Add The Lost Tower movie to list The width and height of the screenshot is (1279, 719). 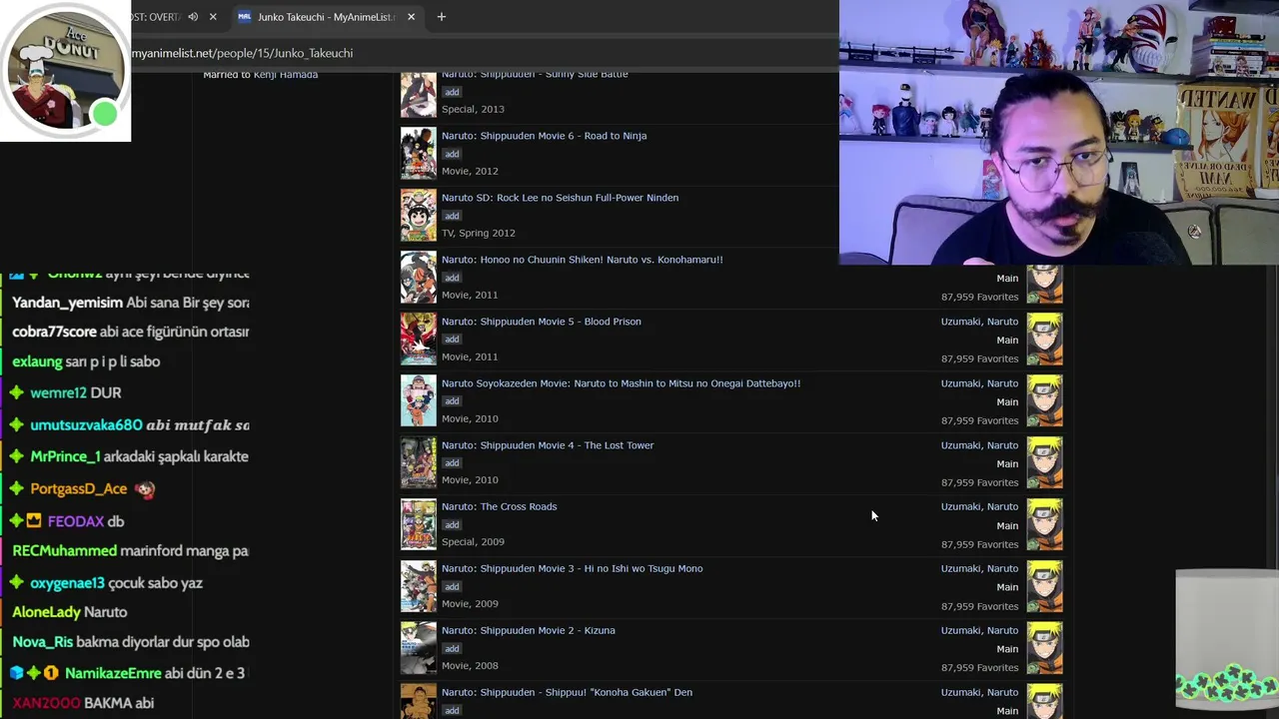pyautogui.click(x=452, y=463)
